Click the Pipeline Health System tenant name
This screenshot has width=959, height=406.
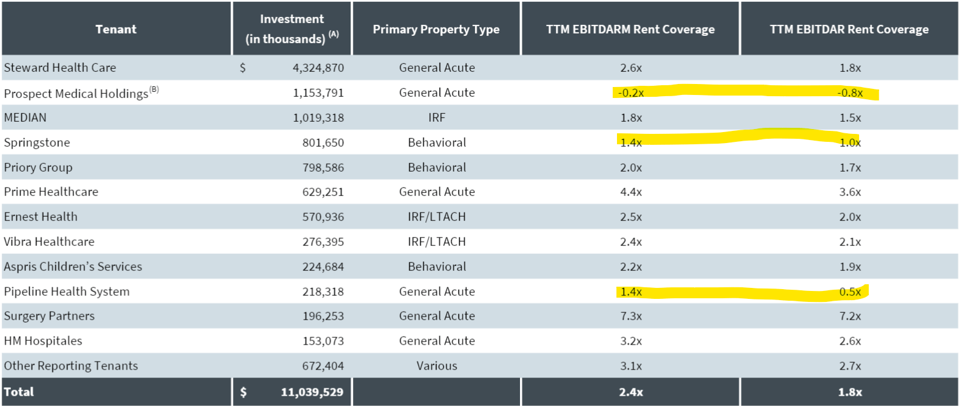[66, 292]
